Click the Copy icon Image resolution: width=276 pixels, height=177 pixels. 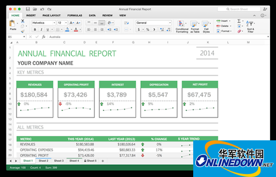[x=23, y=26]
